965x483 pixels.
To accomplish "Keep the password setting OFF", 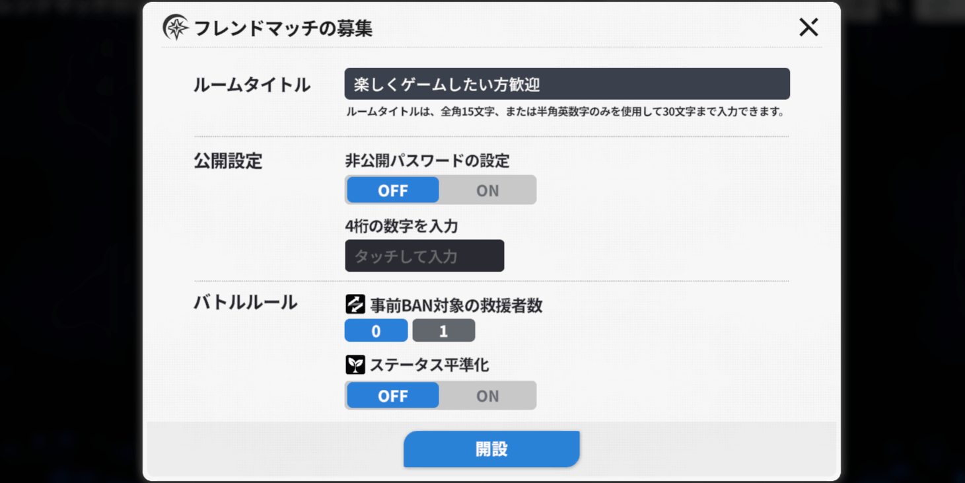I will 392,190.
